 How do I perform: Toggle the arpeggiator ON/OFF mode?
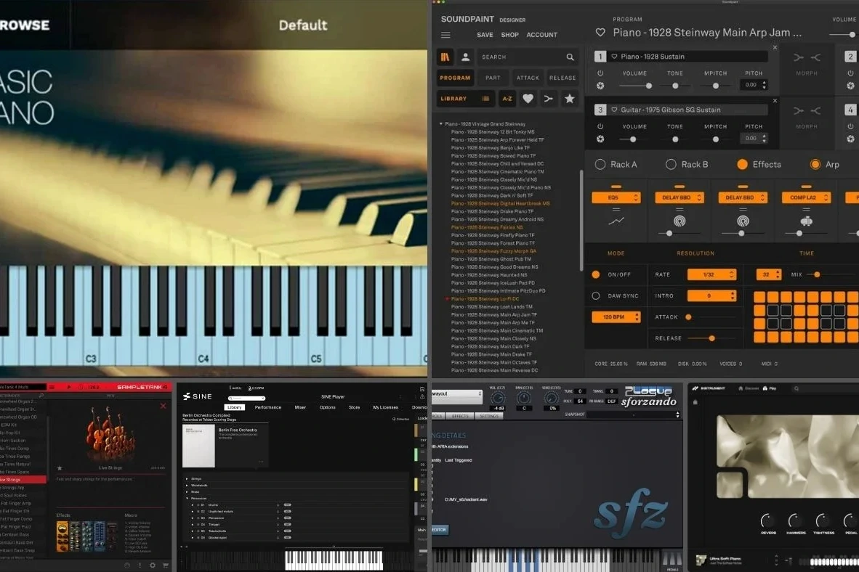(595, 274)
